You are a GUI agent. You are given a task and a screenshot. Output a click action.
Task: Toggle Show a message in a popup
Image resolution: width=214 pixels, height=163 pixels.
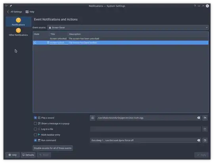point(35,123)
